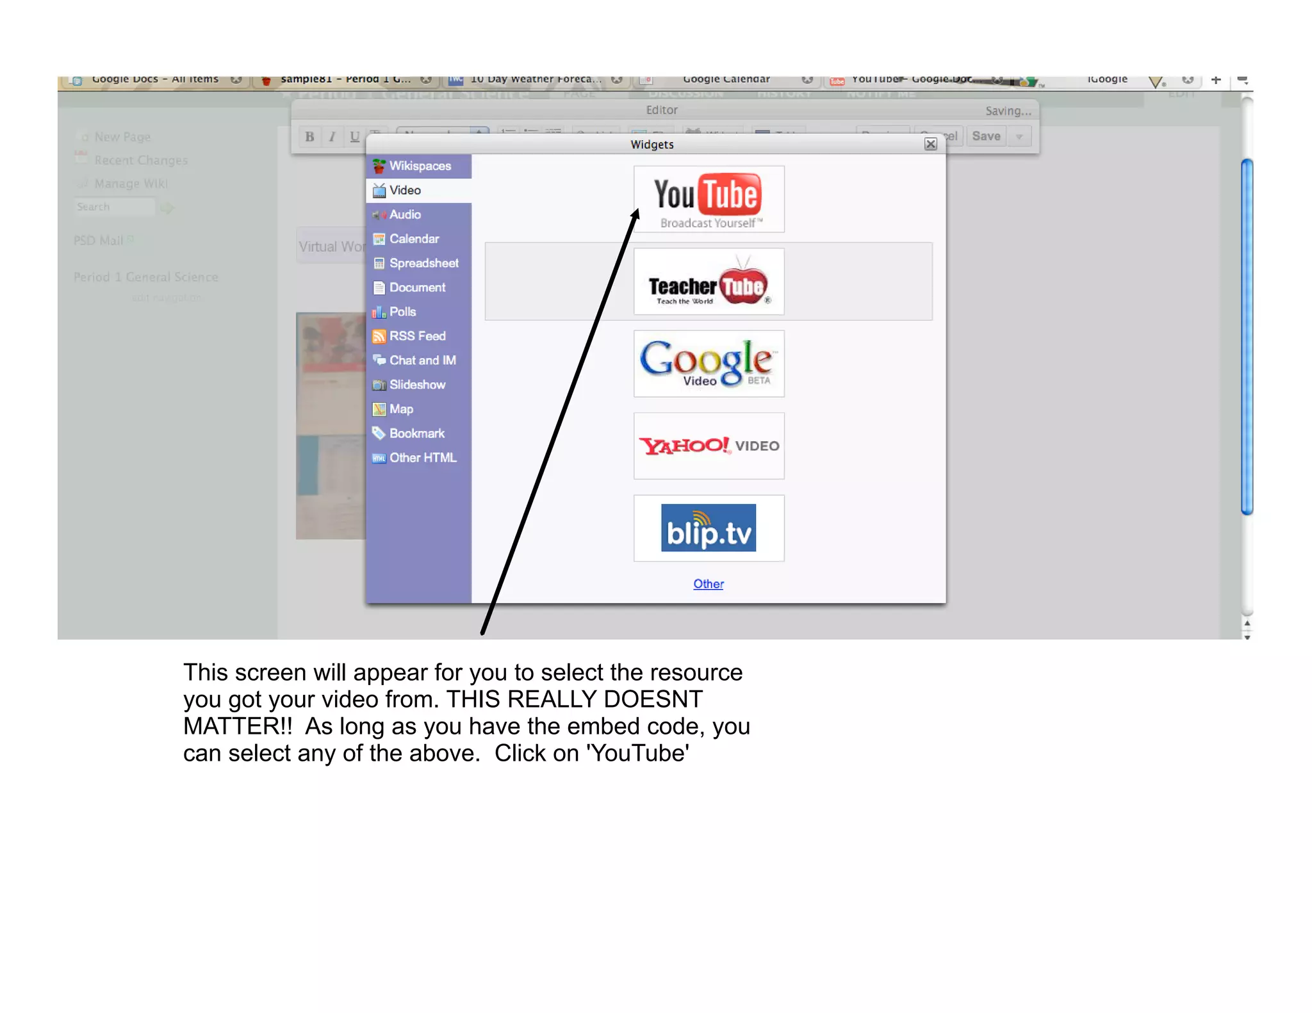Switch to the Google Calendar browser tab
The image size is (1312, 1013).
coord(726,80)
